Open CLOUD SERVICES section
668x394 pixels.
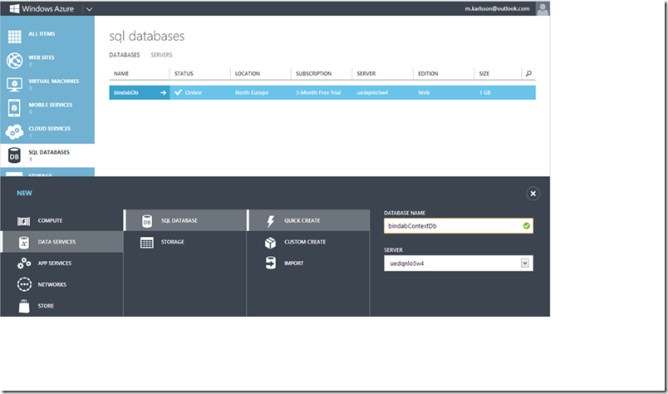click(x=49, y=129)
